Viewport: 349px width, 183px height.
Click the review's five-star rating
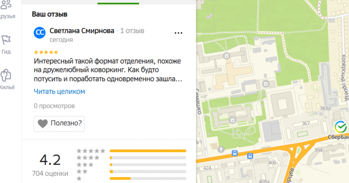click(x=46, y=53)
